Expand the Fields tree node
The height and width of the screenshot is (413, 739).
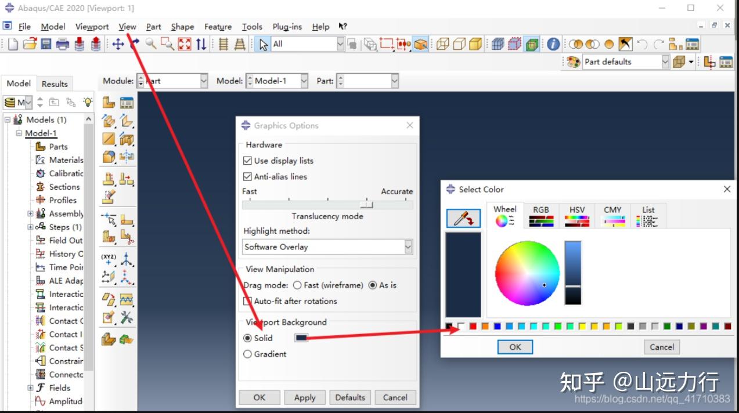(x=30, y=388)
